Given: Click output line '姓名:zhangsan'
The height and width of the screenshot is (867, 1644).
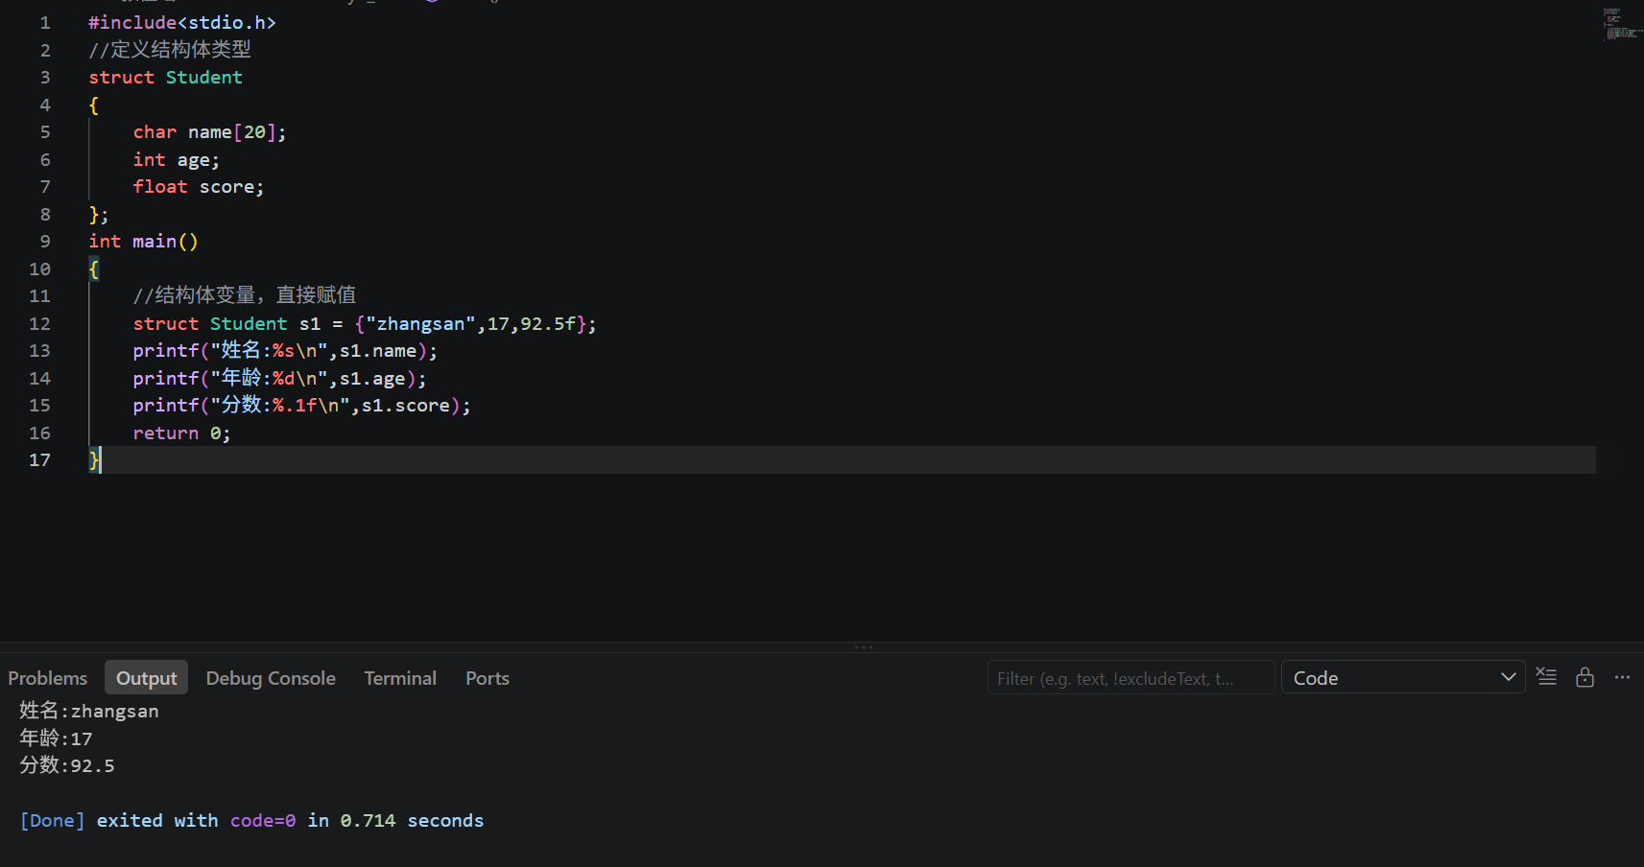Looking at the screenshot, I should 89,711.
